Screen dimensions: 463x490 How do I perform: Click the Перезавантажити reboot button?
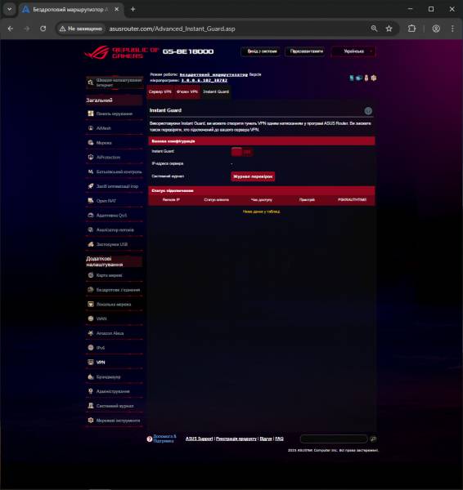pos(307,51)
